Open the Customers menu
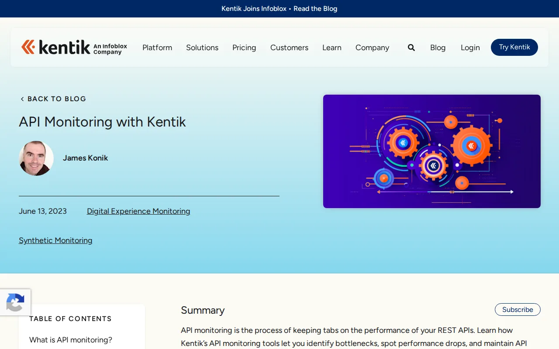 [x=289, y=48]
